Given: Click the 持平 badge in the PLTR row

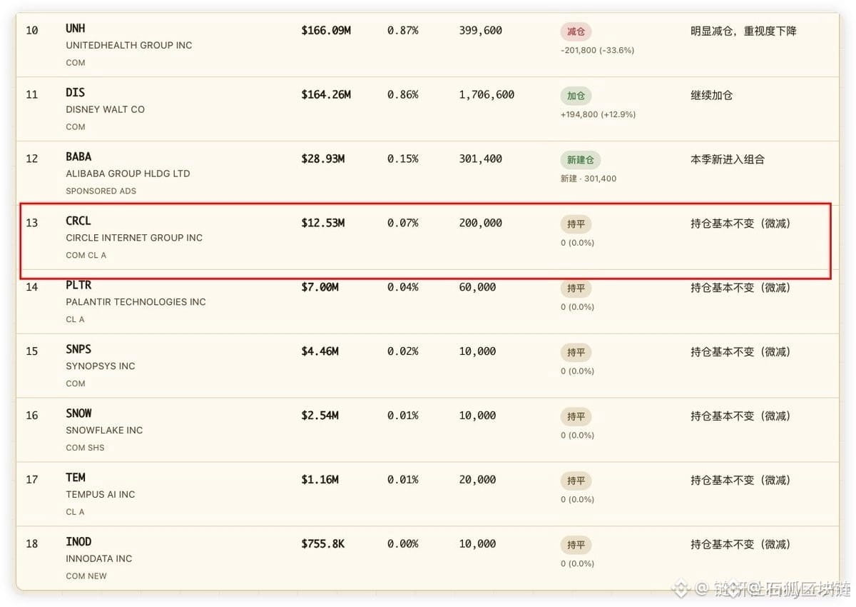Looking at the screenshot, I should click(576, 289).
